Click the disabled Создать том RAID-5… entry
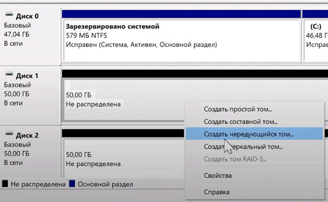Viewport: 328px width, 202px height. (254, 159)
